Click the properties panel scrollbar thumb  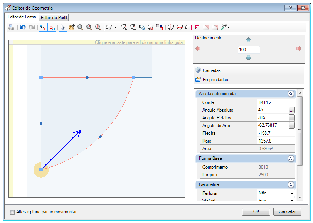pyautogui.click(x=300, y=131)
